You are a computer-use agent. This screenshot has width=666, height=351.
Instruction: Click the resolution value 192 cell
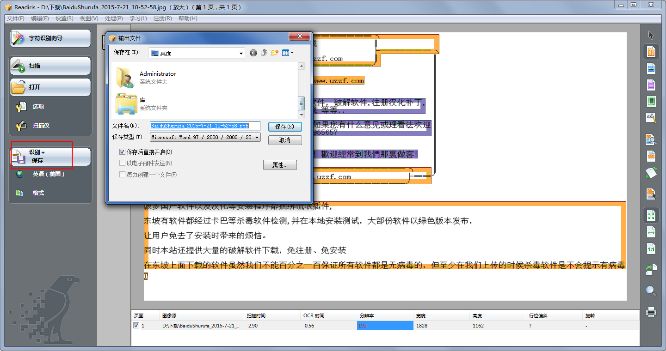(x=385, y=326)
